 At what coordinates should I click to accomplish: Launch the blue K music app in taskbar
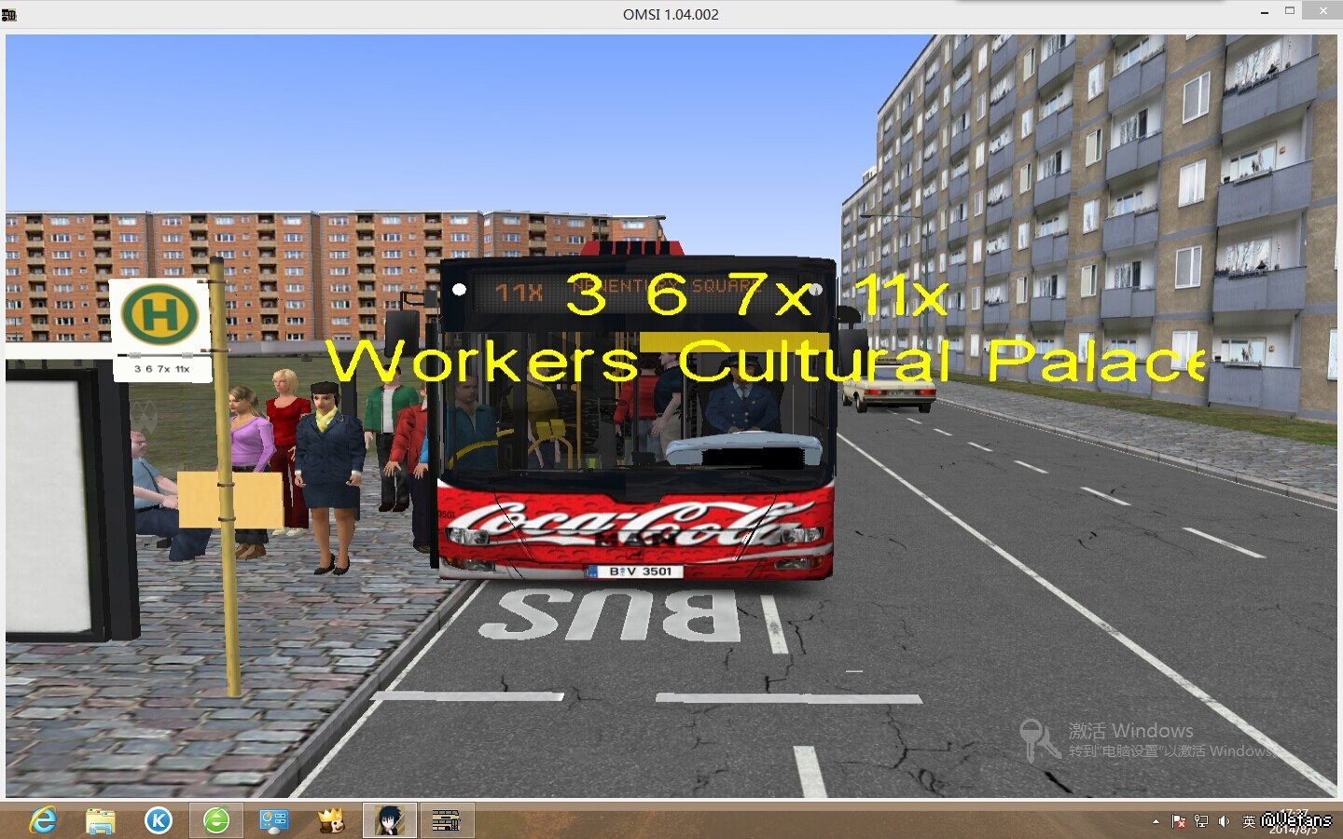tap(159, 820)
